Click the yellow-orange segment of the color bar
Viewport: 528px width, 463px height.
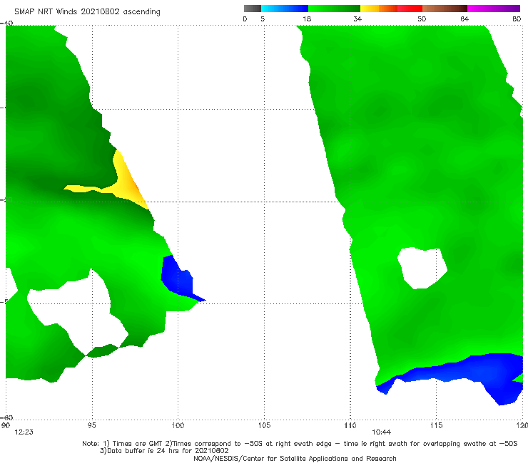click(379, 9)
